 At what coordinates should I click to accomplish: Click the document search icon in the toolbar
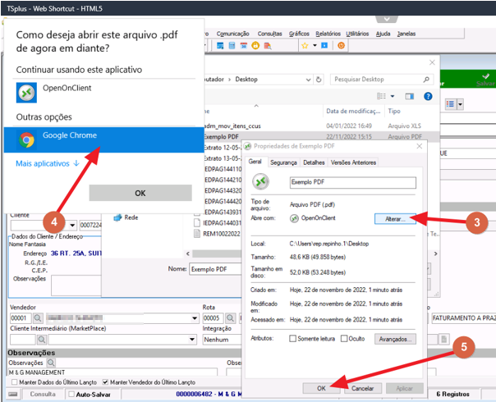click(x=268, y=45)
